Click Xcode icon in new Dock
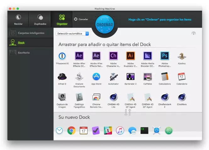The width and height of the screenshot is (209, 150). [x=157, y=131]
